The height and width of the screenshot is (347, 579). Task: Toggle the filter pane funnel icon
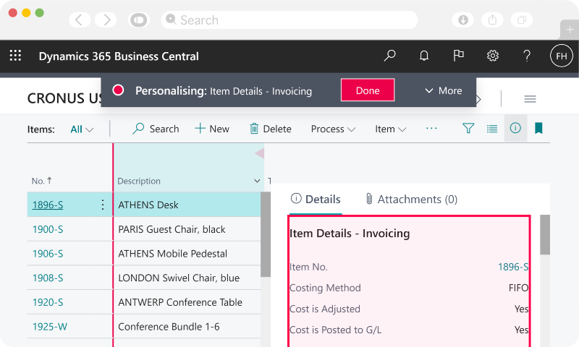pos(468,129)
